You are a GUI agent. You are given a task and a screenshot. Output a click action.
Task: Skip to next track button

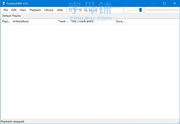[x=91, y=10]
